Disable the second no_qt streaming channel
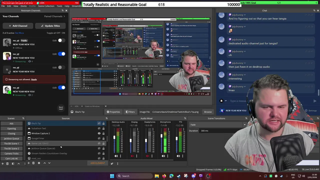 coord(61,54)
